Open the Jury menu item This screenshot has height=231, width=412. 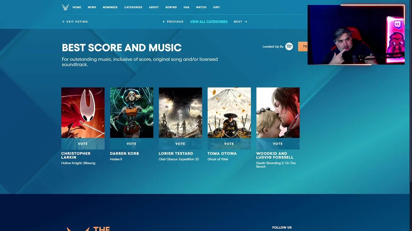click(x=216, y=7)
